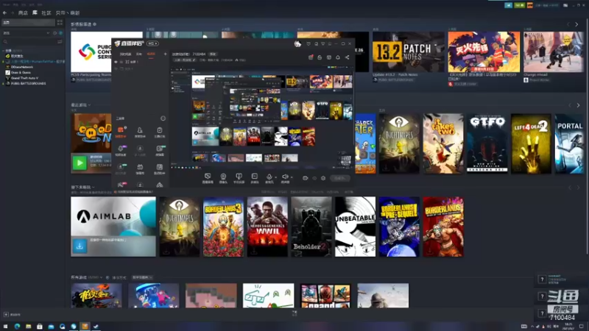Toggle eye visibility of first source
The width and height of the screenshot is (589, 331).
(x=116, y=62)
